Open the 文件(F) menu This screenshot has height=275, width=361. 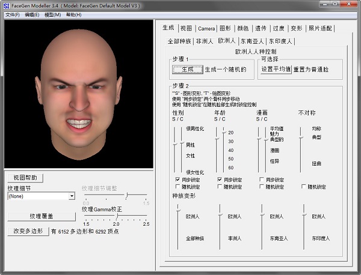click(x=12, y=14)
